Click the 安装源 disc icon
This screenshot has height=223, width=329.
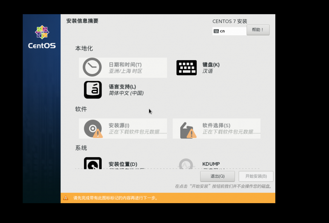click(x=93, y=129)
